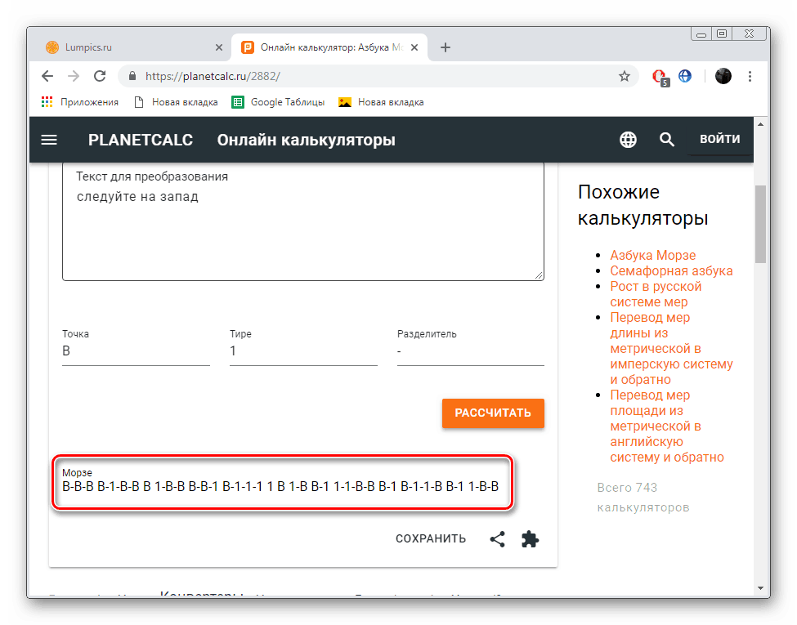Click the Chrome profile avatar

(723, 76)
